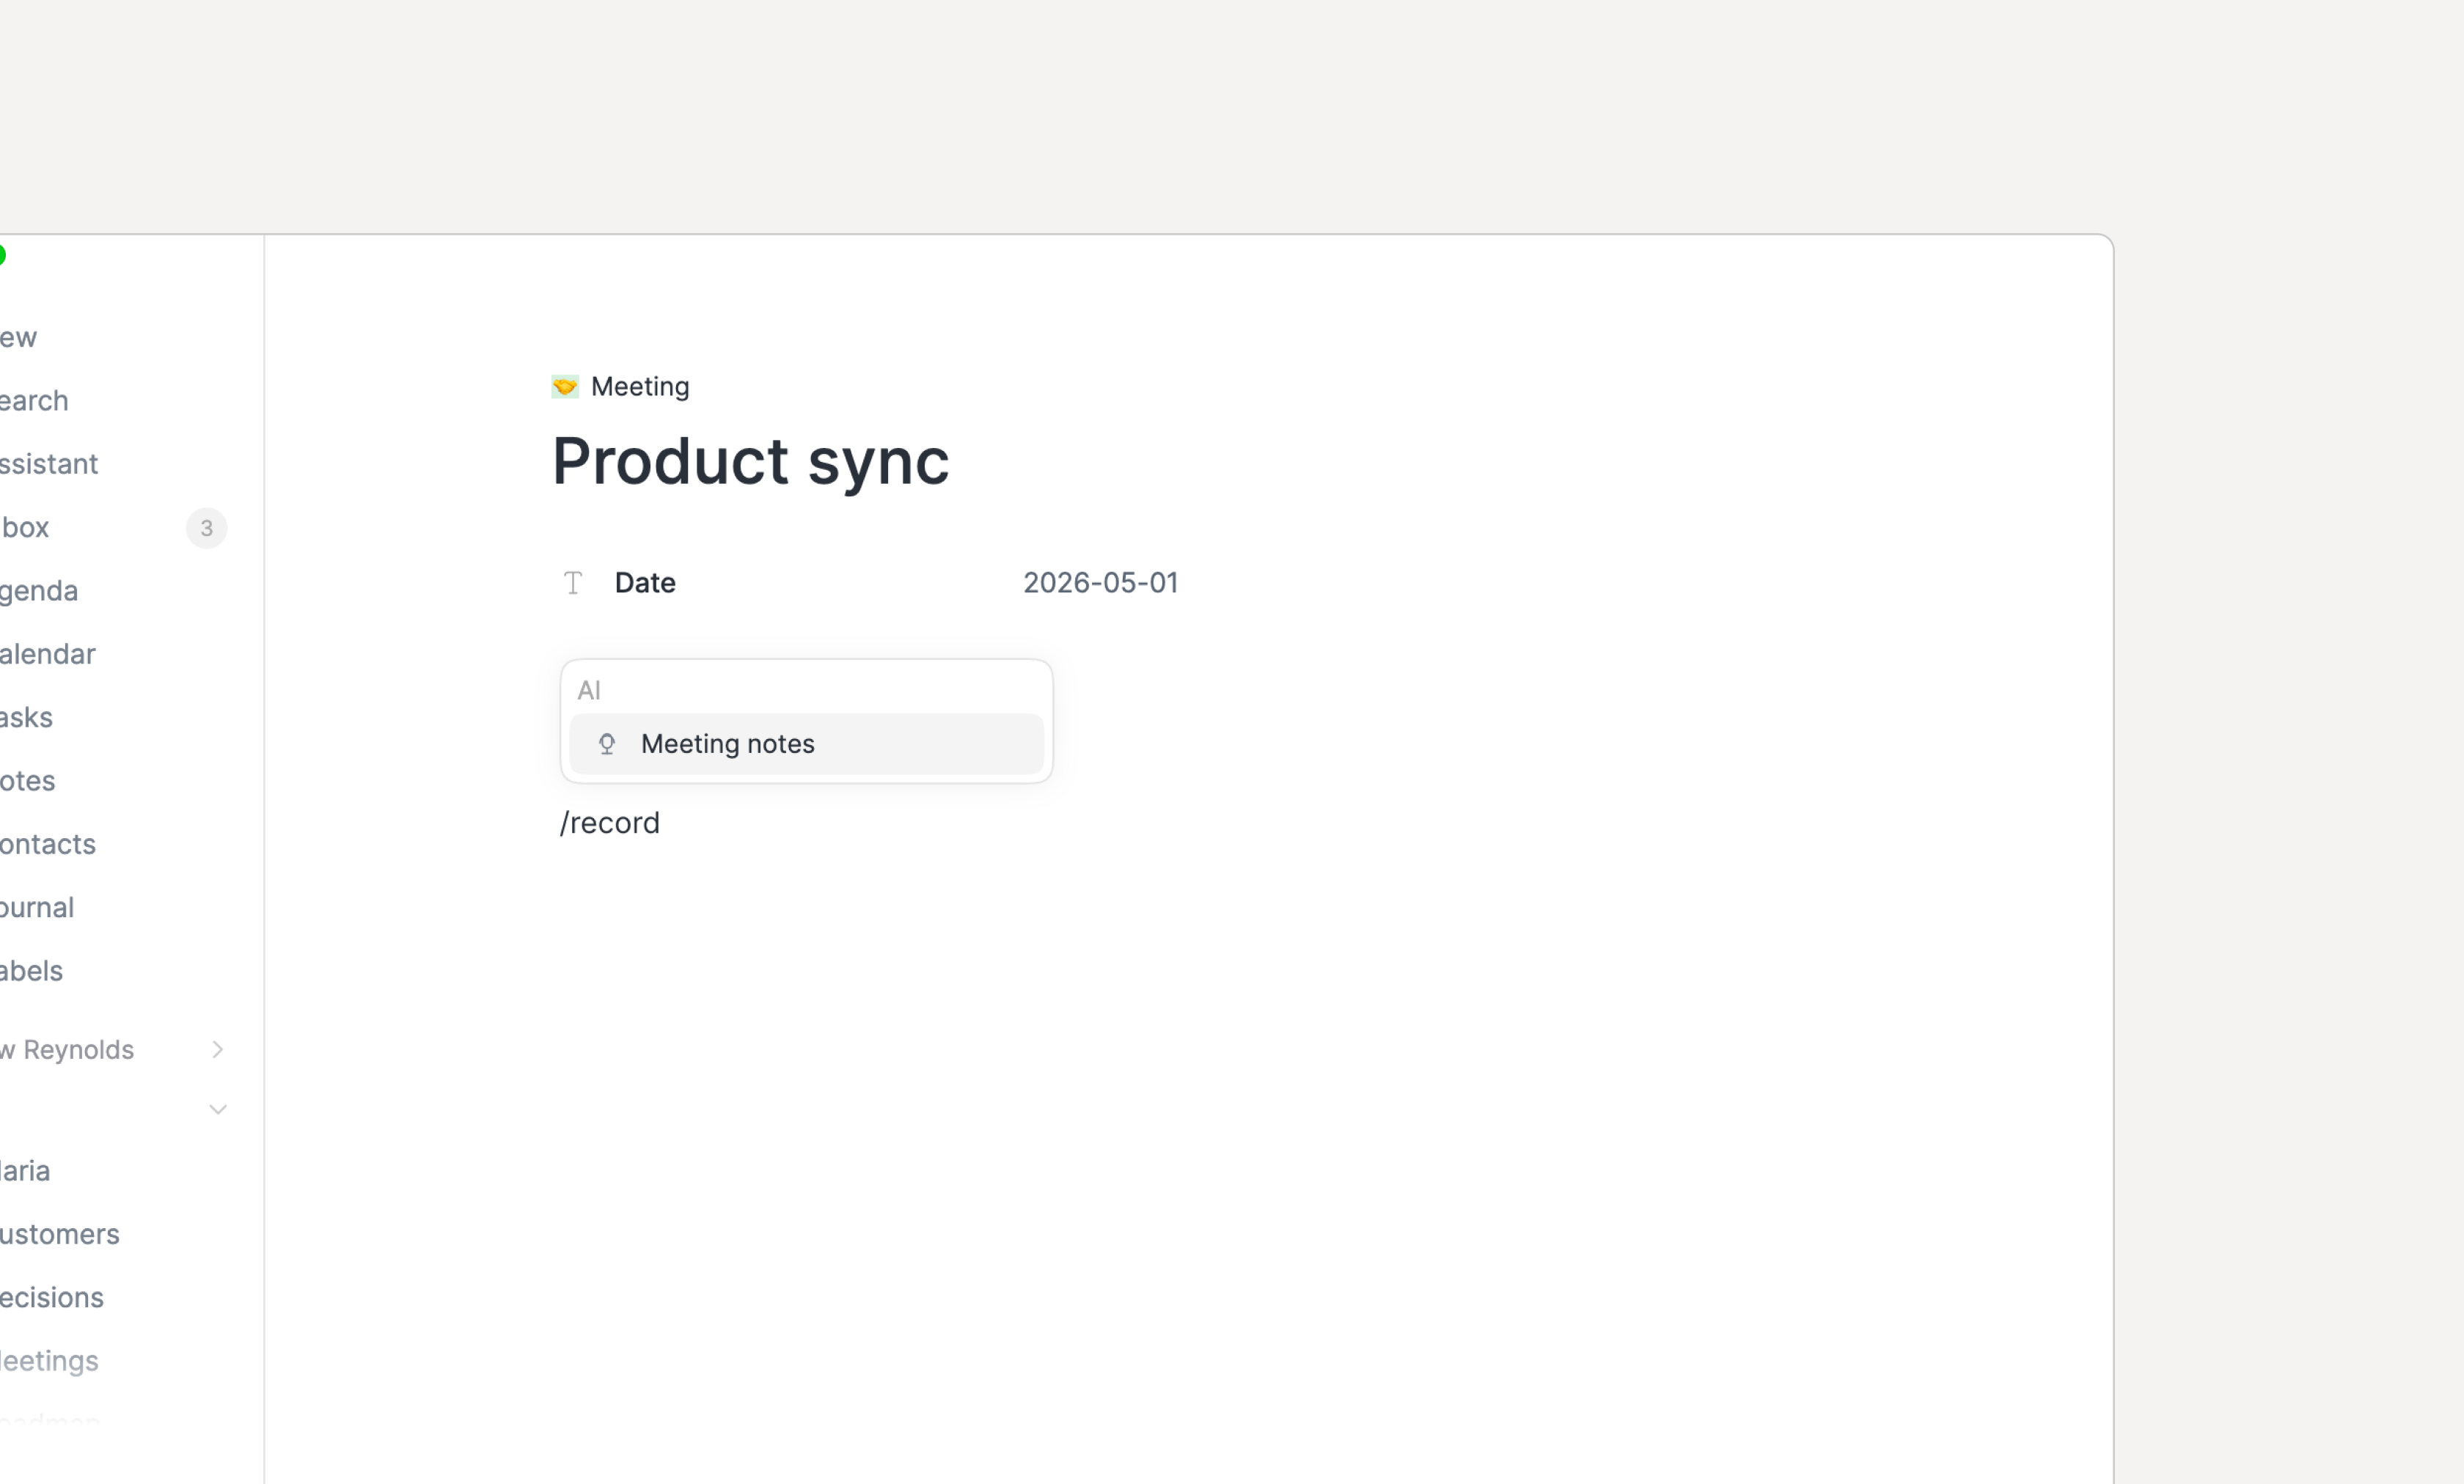
Task: Click the lightbulb icon beside Meeting notes
Action: coord(607,744)
